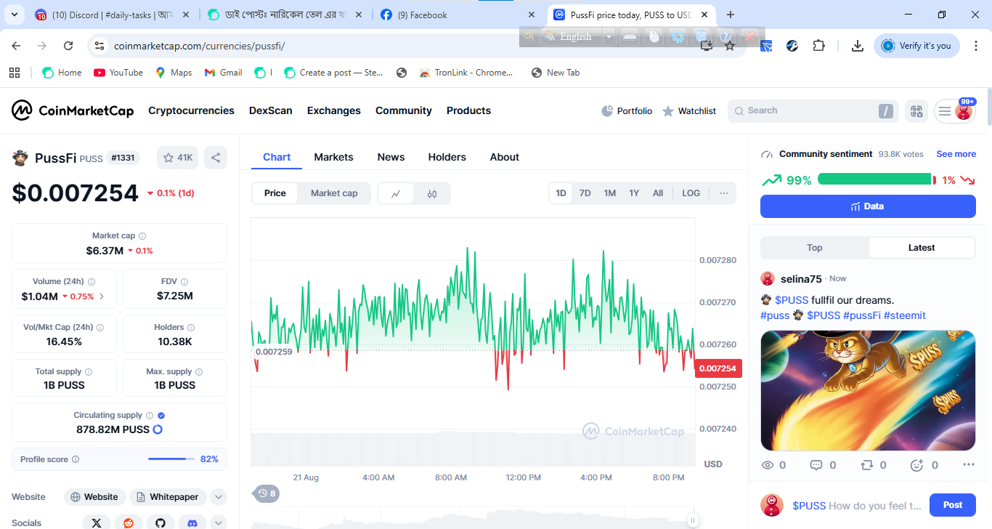Viewport: 992px width, 529px height.
Task: Open the X (Twitter) social link
Action: point(97,522)
